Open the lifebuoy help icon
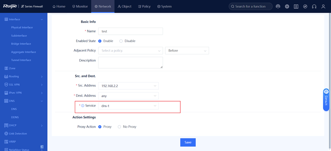 287,7
